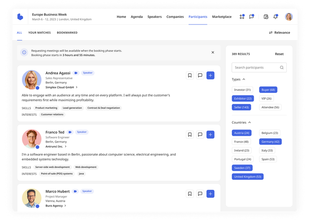This screenshot has width=310, height=221.
Task: Open the notifications bell icon
Action: click(x=275, y=17)
